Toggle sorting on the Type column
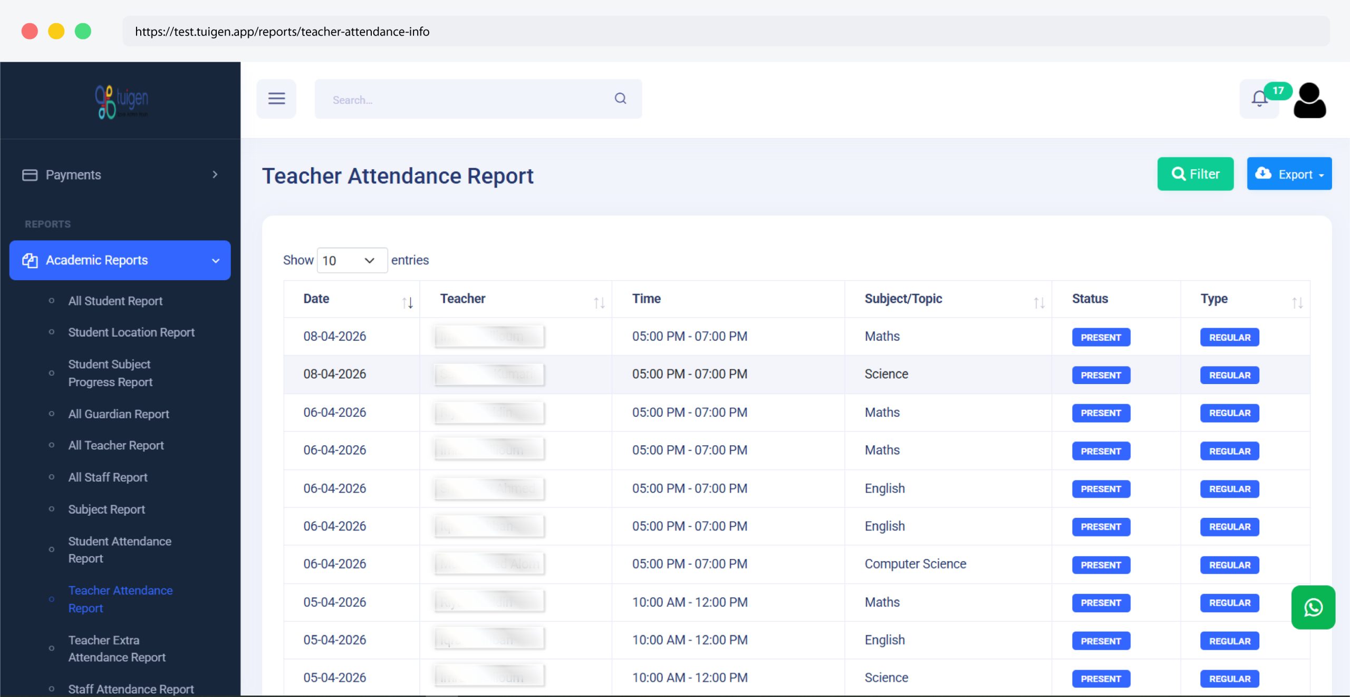The image size is (1350, 697). 1299,302
